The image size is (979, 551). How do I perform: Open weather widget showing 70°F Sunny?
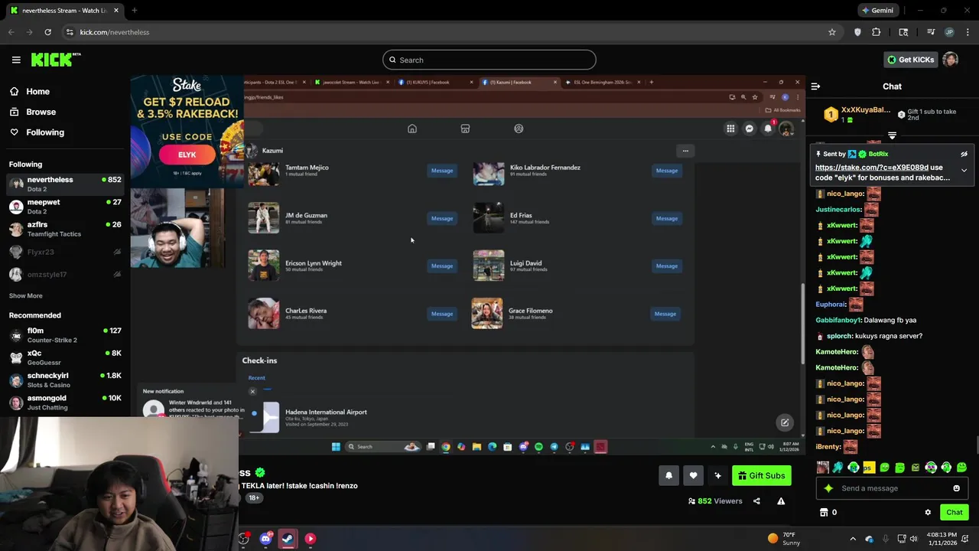point(783,539)
